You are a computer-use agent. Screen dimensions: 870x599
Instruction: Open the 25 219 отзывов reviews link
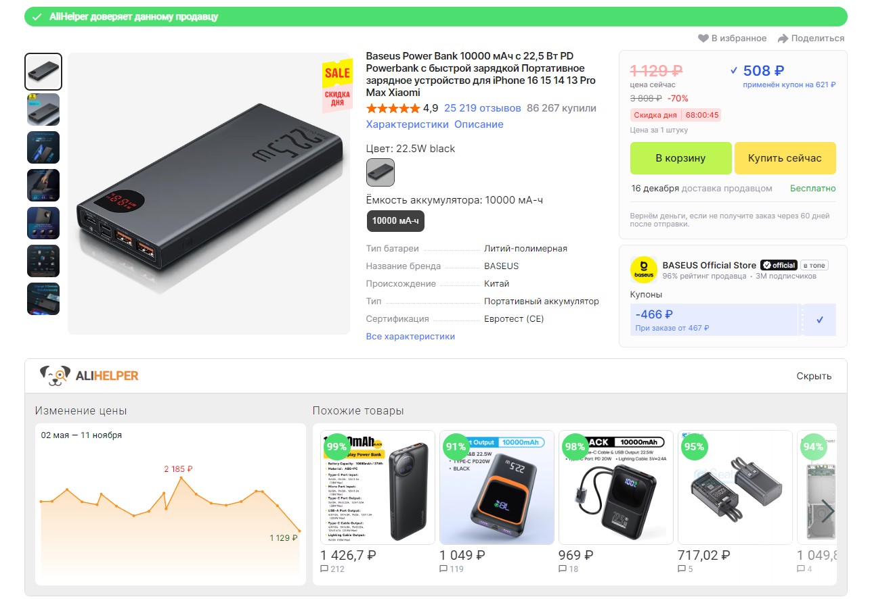click(x=483, y=108)
